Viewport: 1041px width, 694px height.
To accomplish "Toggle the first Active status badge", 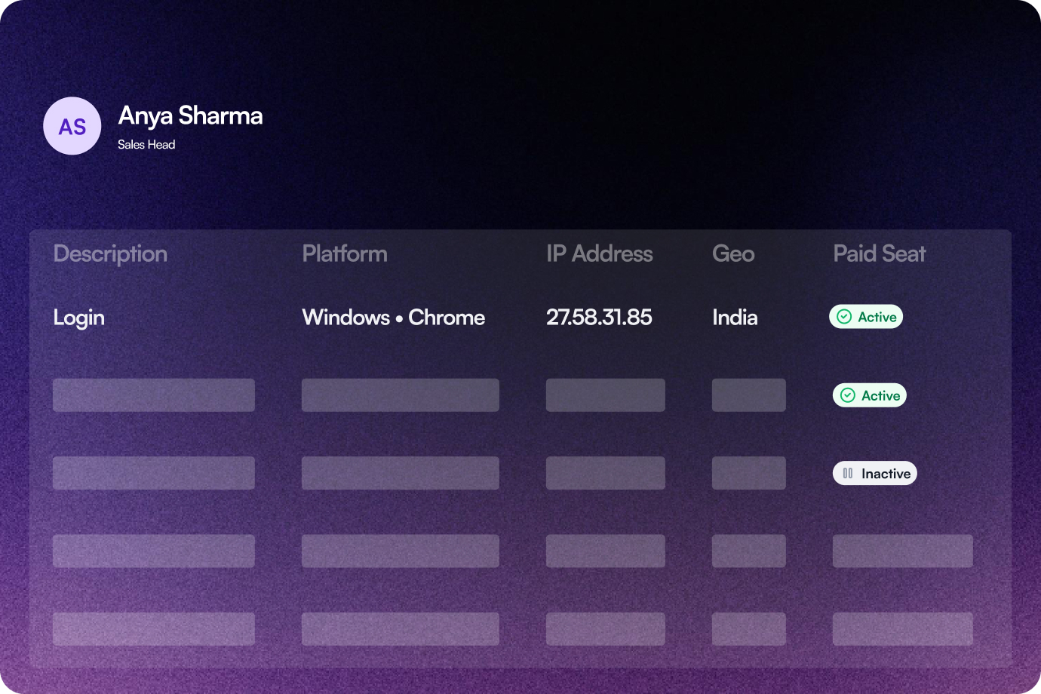I will [865, 317].
